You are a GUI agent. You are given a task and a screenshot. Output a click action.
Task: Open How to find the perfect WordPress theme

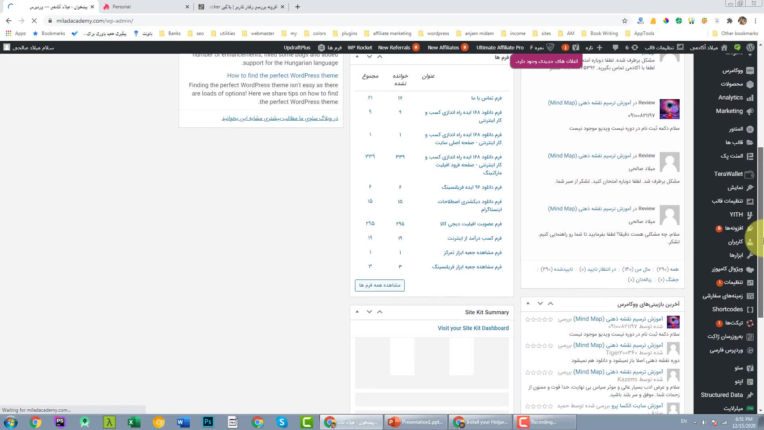tap(283, 76)
